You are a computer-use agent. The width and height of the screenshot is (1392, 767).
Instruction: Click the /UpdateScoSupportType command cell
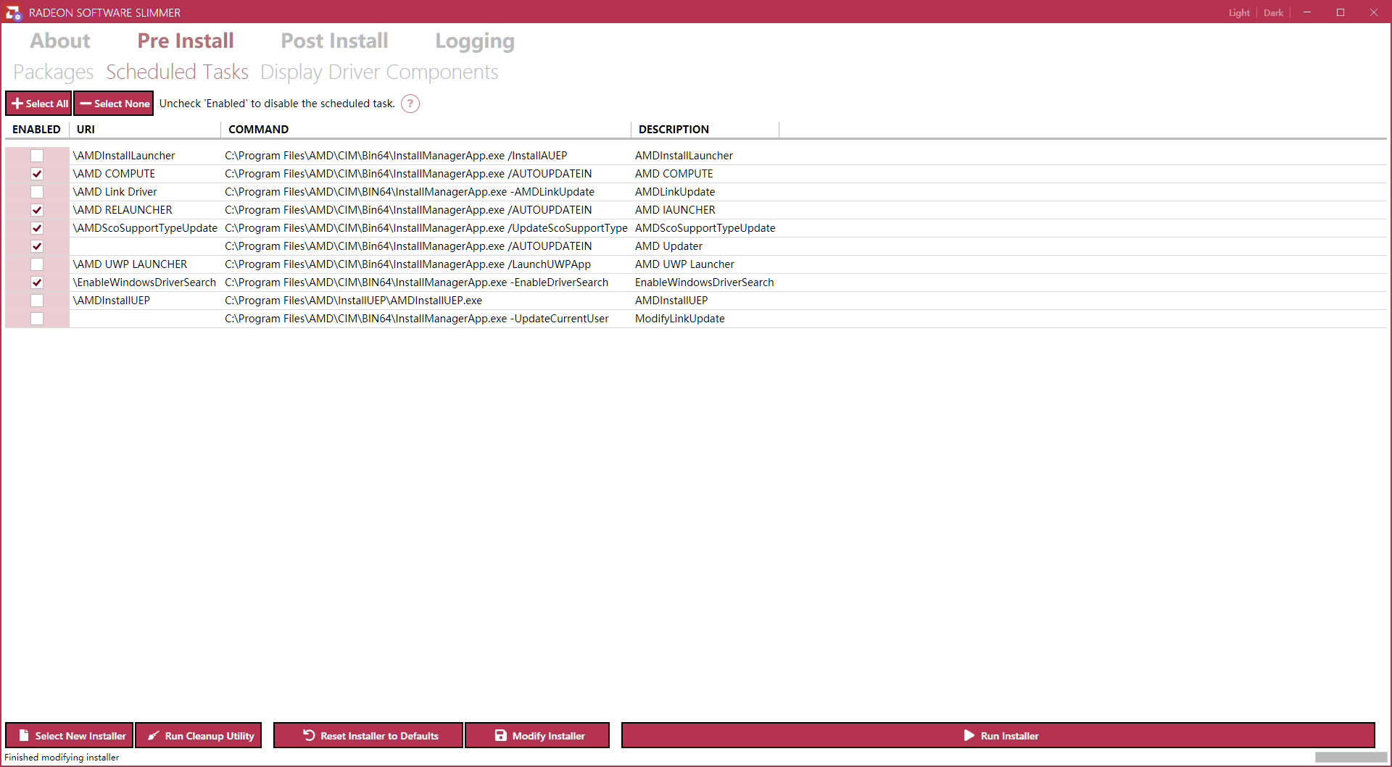[x=426, y=228]
